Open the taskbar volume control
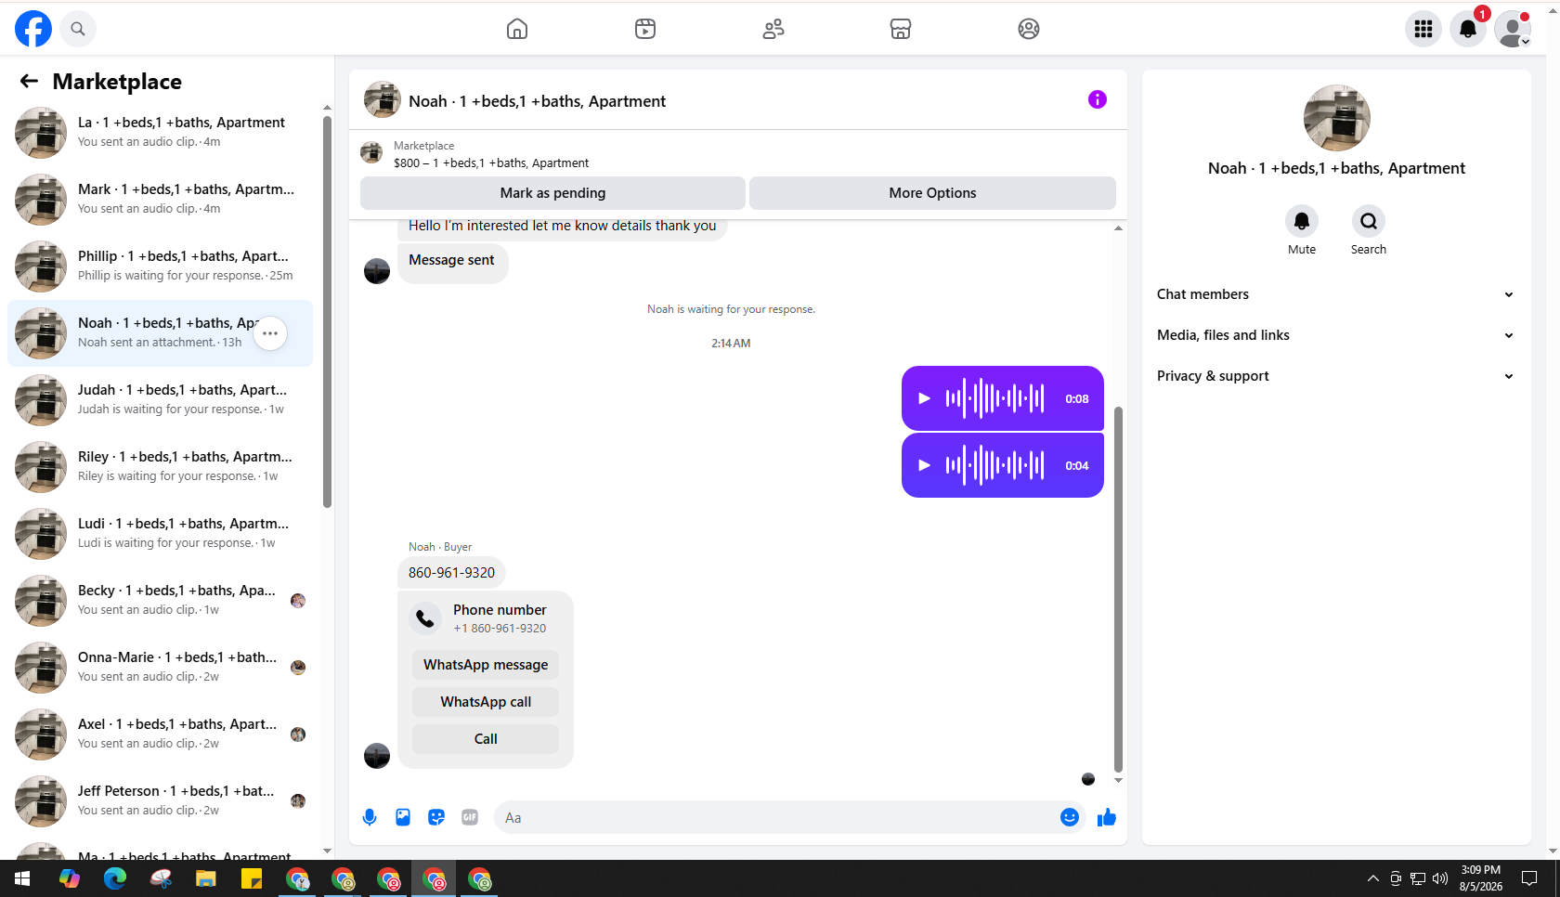Image resolution: width=1560 pixels, height=897 pixels. tap(1440, 878)
